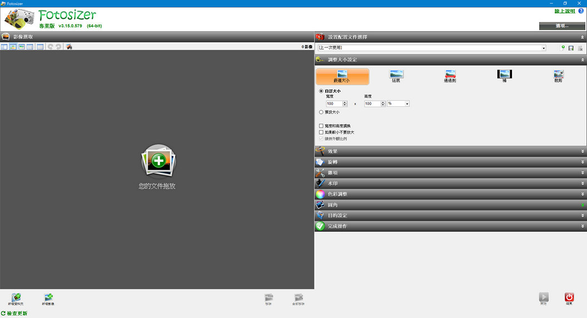This screenshot has height=318, width=587.
Task: Tick the 如果較小不要放大 checkbox
Action: point(321,132)
